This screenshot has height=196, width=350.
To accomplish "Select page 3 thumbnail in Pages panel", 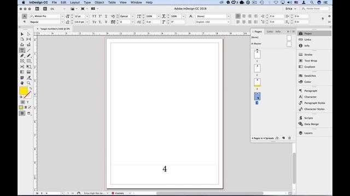I will (x=257, y=82).
